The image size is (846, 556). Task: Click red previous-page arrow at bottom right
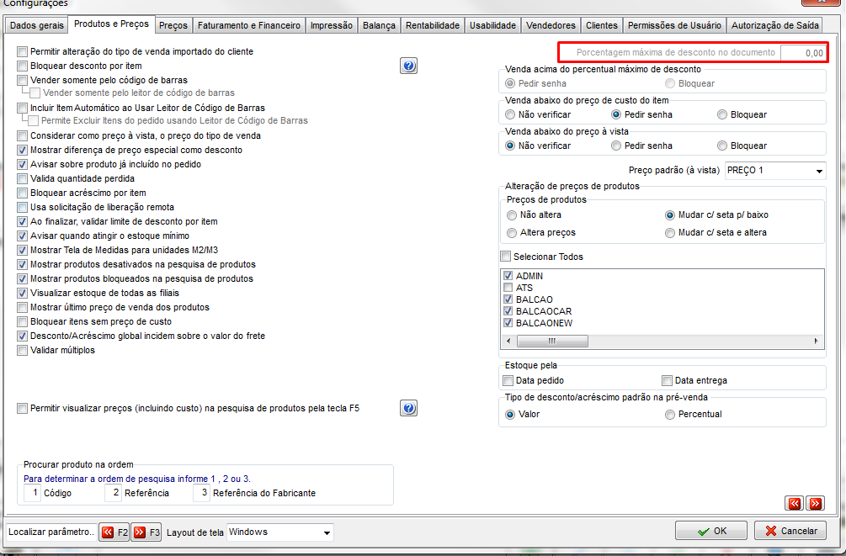(794, 503)
